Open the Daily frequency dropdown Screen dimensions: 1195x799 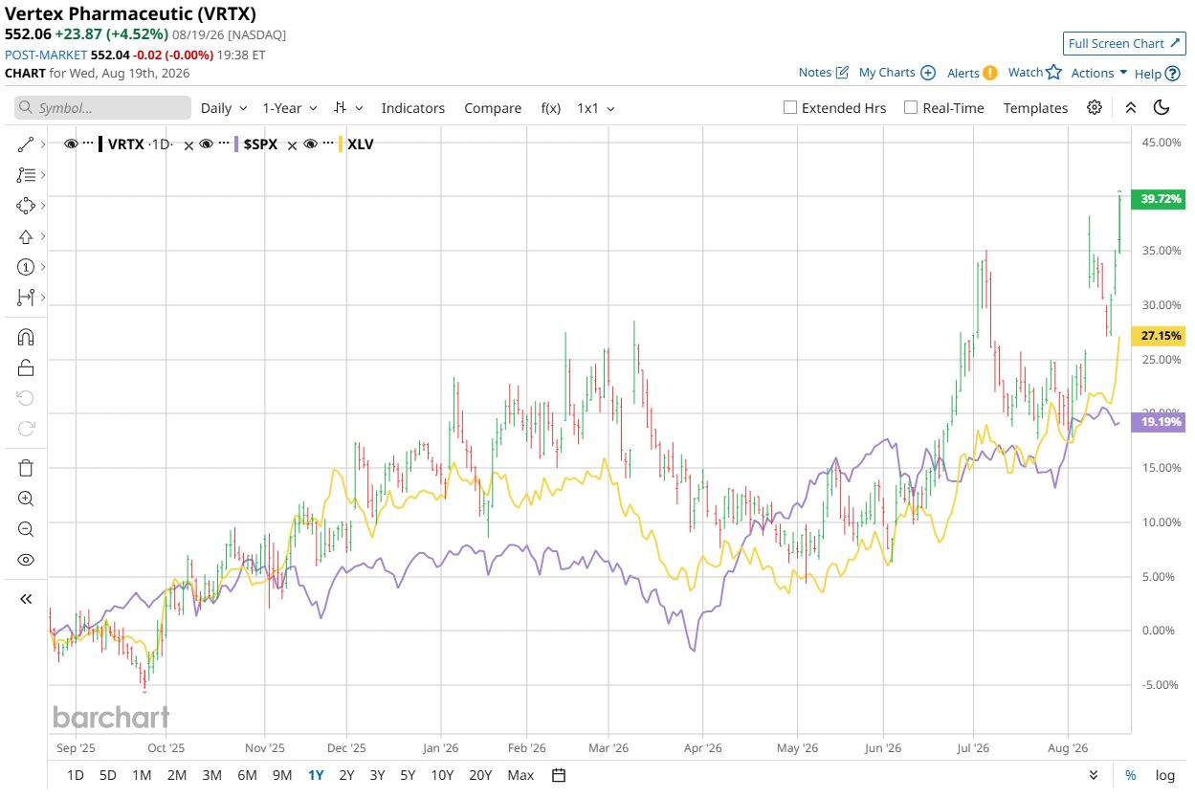click(x=224, y=108)
